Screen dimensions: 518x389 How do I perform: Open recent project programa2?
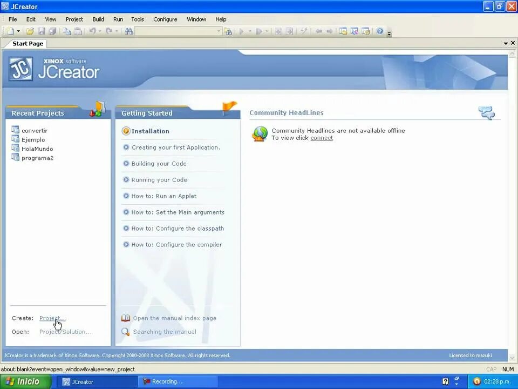pos(37,158)
